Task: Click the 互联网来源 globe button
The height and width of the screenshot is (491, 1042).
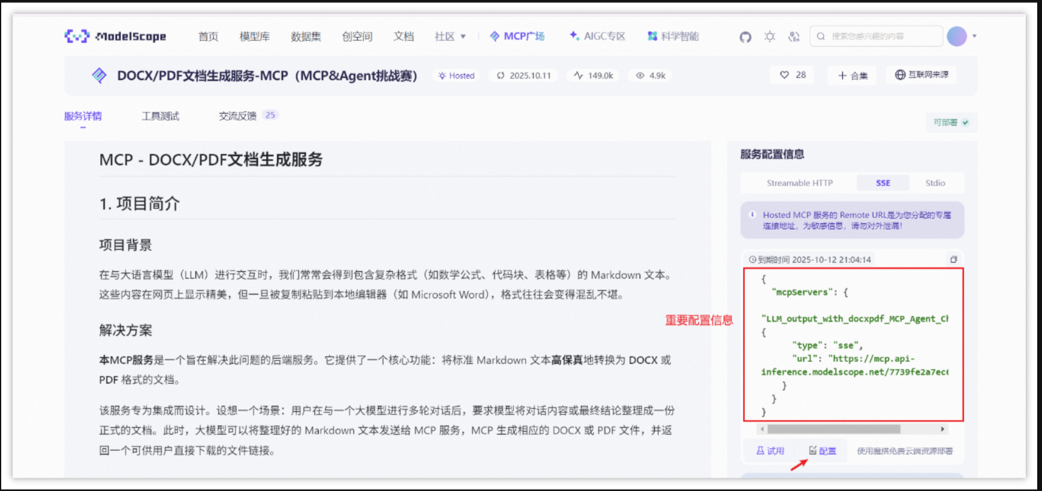Action: pos(921,75)
